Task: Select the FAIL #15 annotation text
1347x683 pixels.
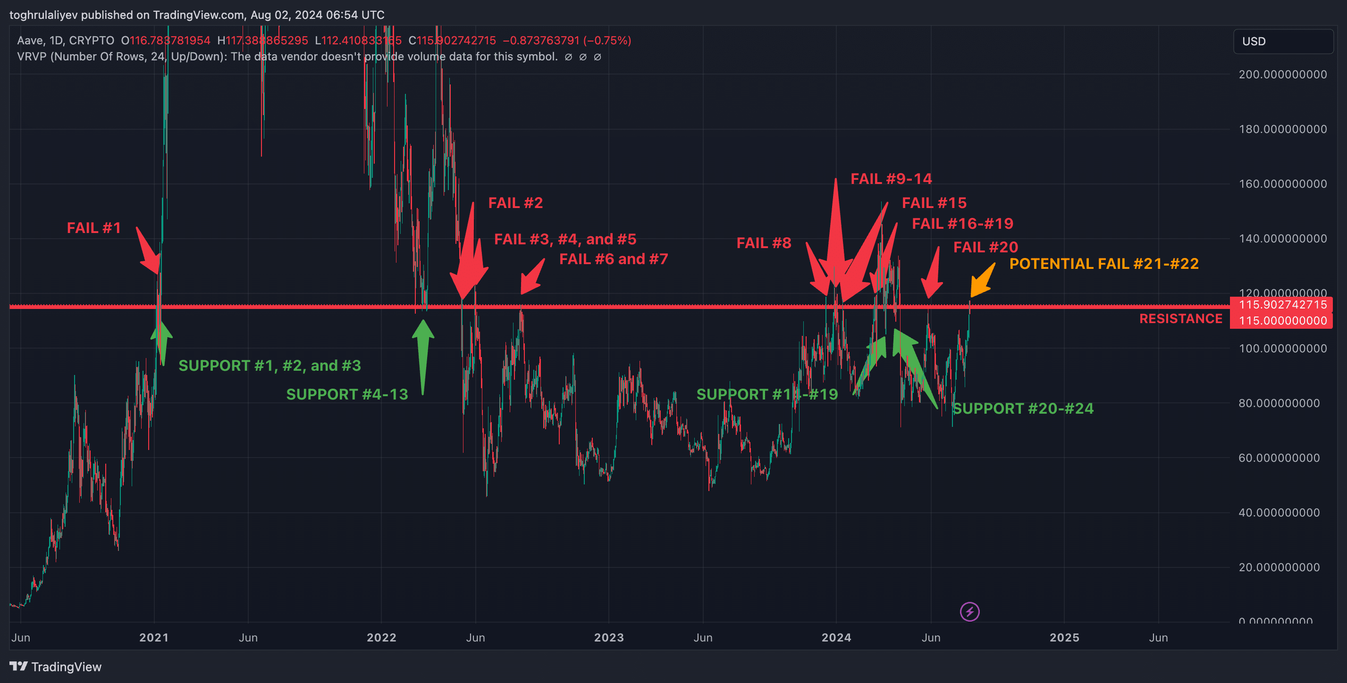Action: click(x=934, y=203)
